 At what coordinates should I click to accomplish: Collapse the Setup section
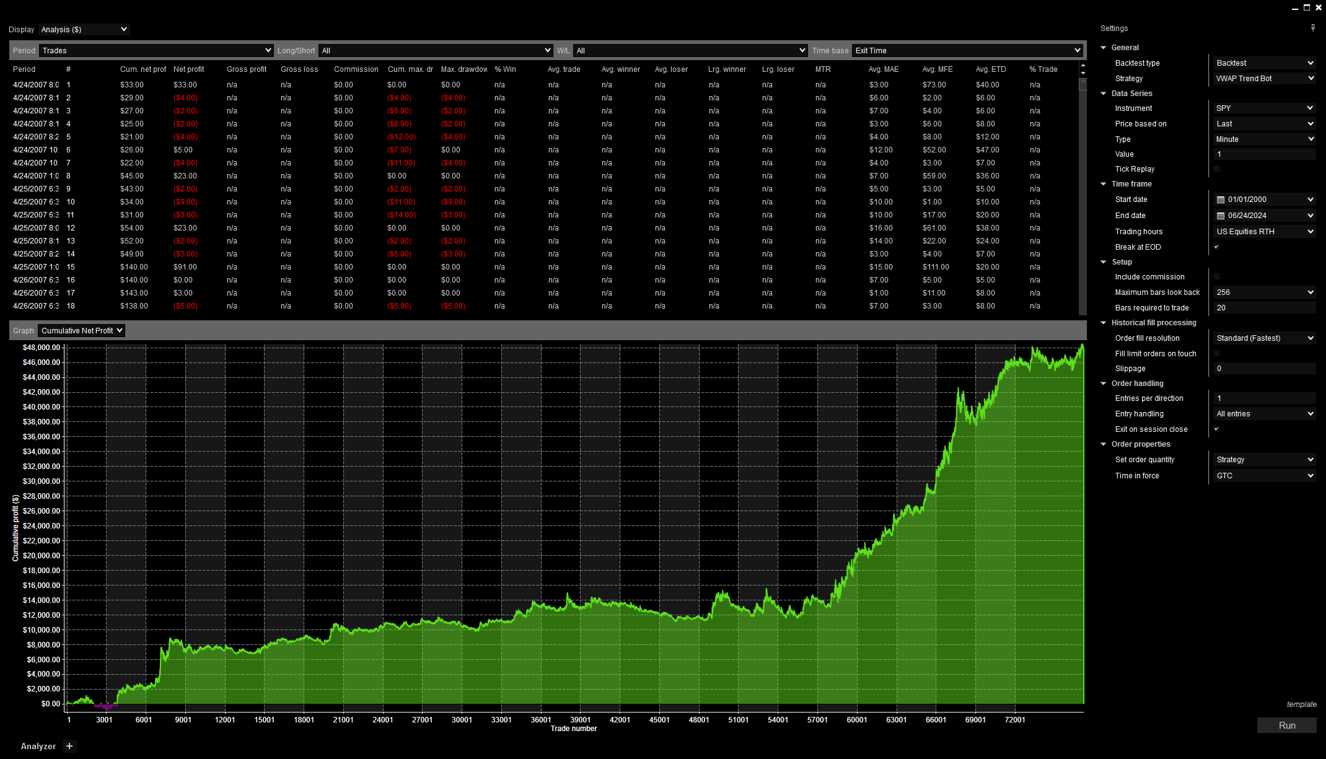tap(1104, 262)
